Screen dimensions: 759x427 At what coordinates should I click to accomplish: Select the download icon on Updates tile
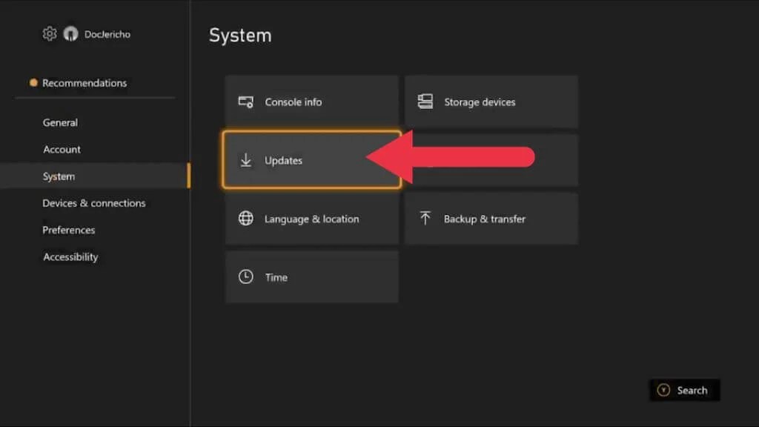pos(245,160)
